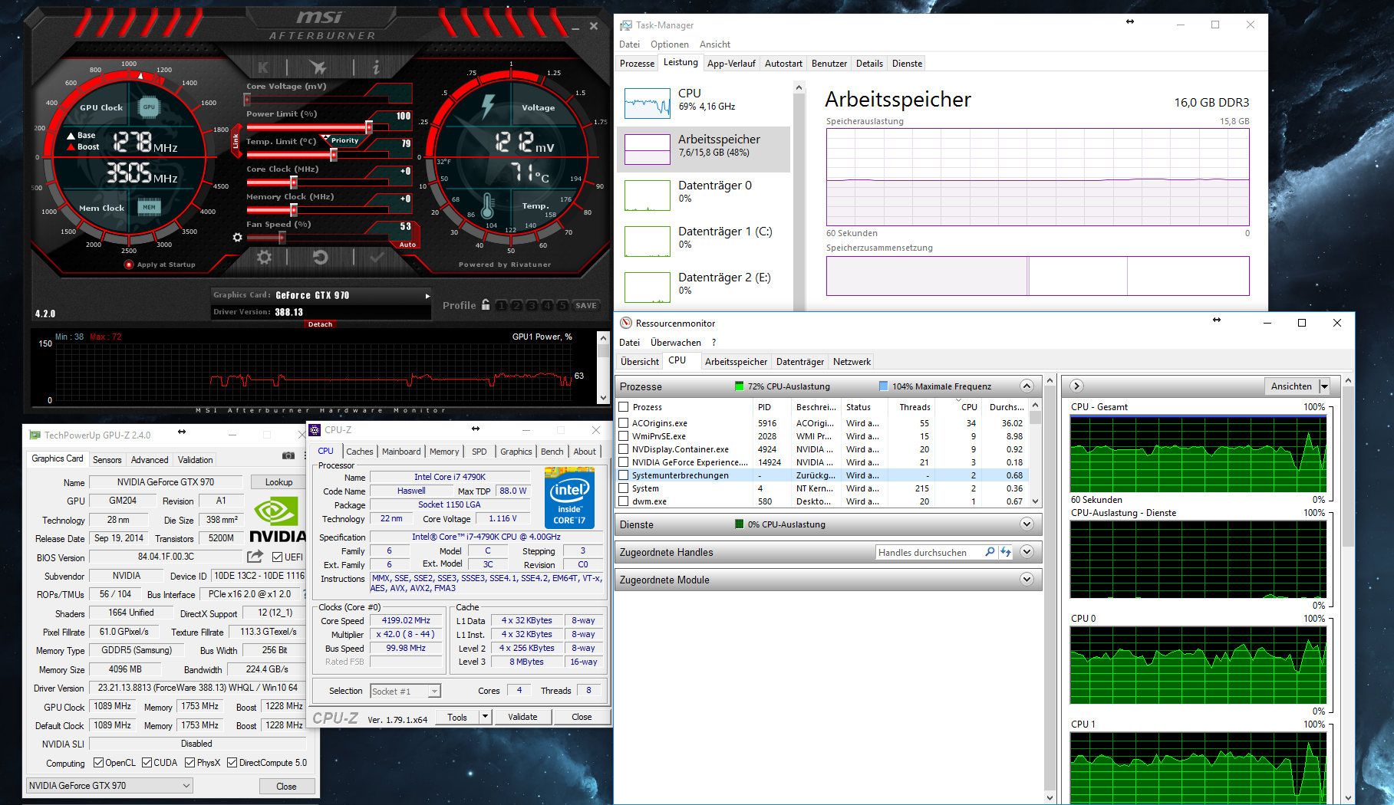
Task: Select the Datenträger 0 graph in Task-Manager
Action: coord(648,195)
